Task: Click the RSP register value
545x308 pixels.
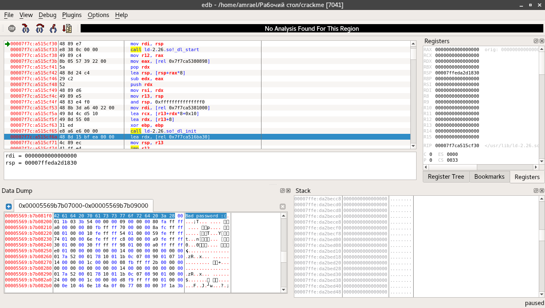Action: 457,73
